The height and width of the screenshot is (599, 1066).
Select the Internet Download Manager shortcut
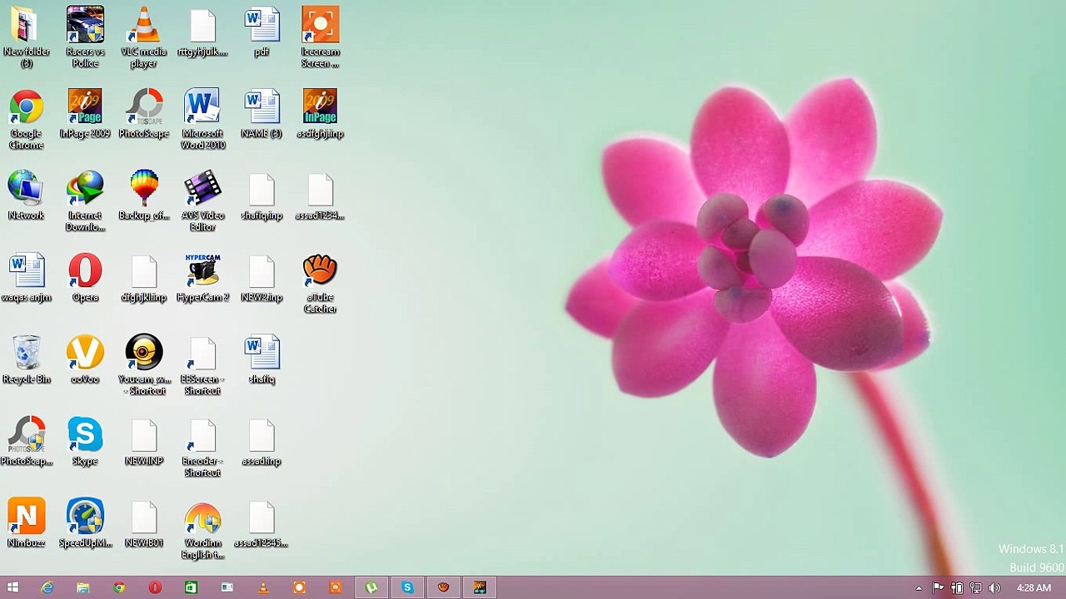point(85,201)
